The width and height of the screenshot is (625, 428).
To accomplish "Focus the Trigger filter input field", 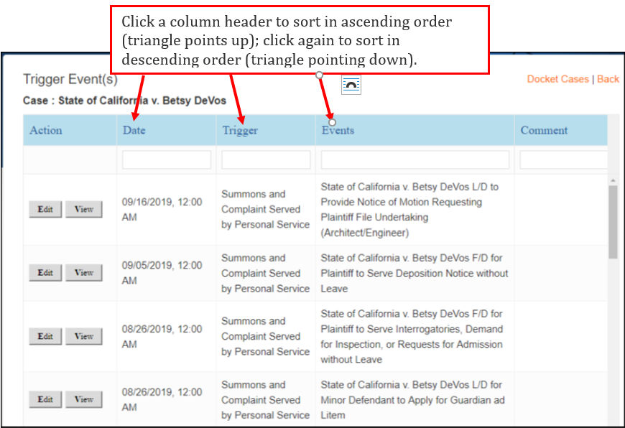I will point(266,160).
